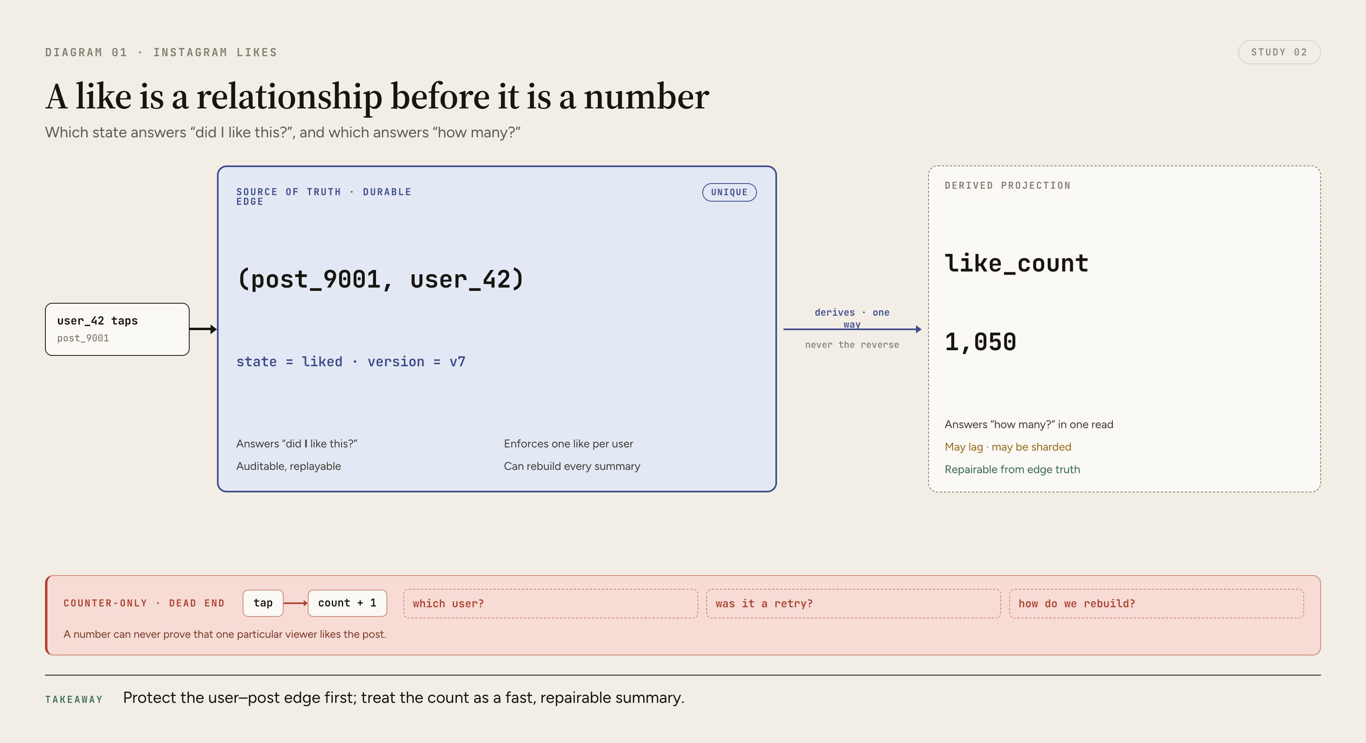The height and width of the screenshot is (743, 1366).
Task: Click 'Answers “did I like this?”' text
Action: (x=297, y=443)
